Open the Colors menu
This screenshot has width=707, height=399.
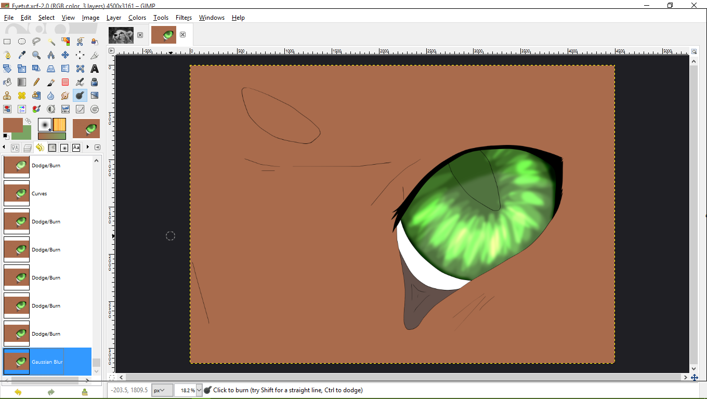137,18
